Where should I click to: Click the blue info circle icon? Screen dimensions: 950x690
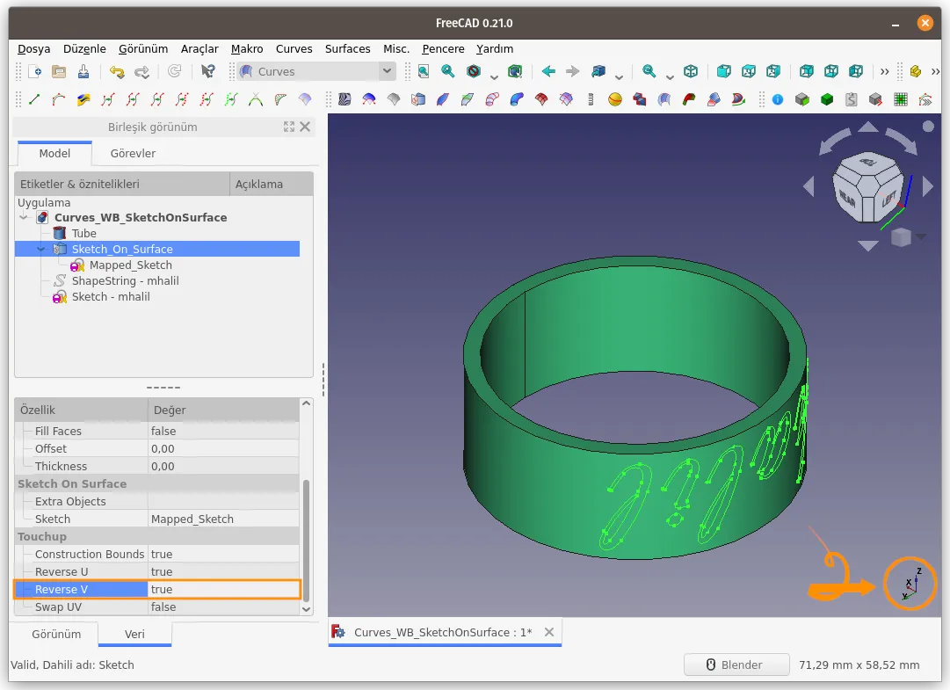[778, 99]
